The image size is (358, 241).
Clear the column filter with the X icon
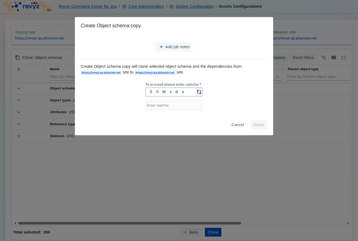(x=278, y=77)
